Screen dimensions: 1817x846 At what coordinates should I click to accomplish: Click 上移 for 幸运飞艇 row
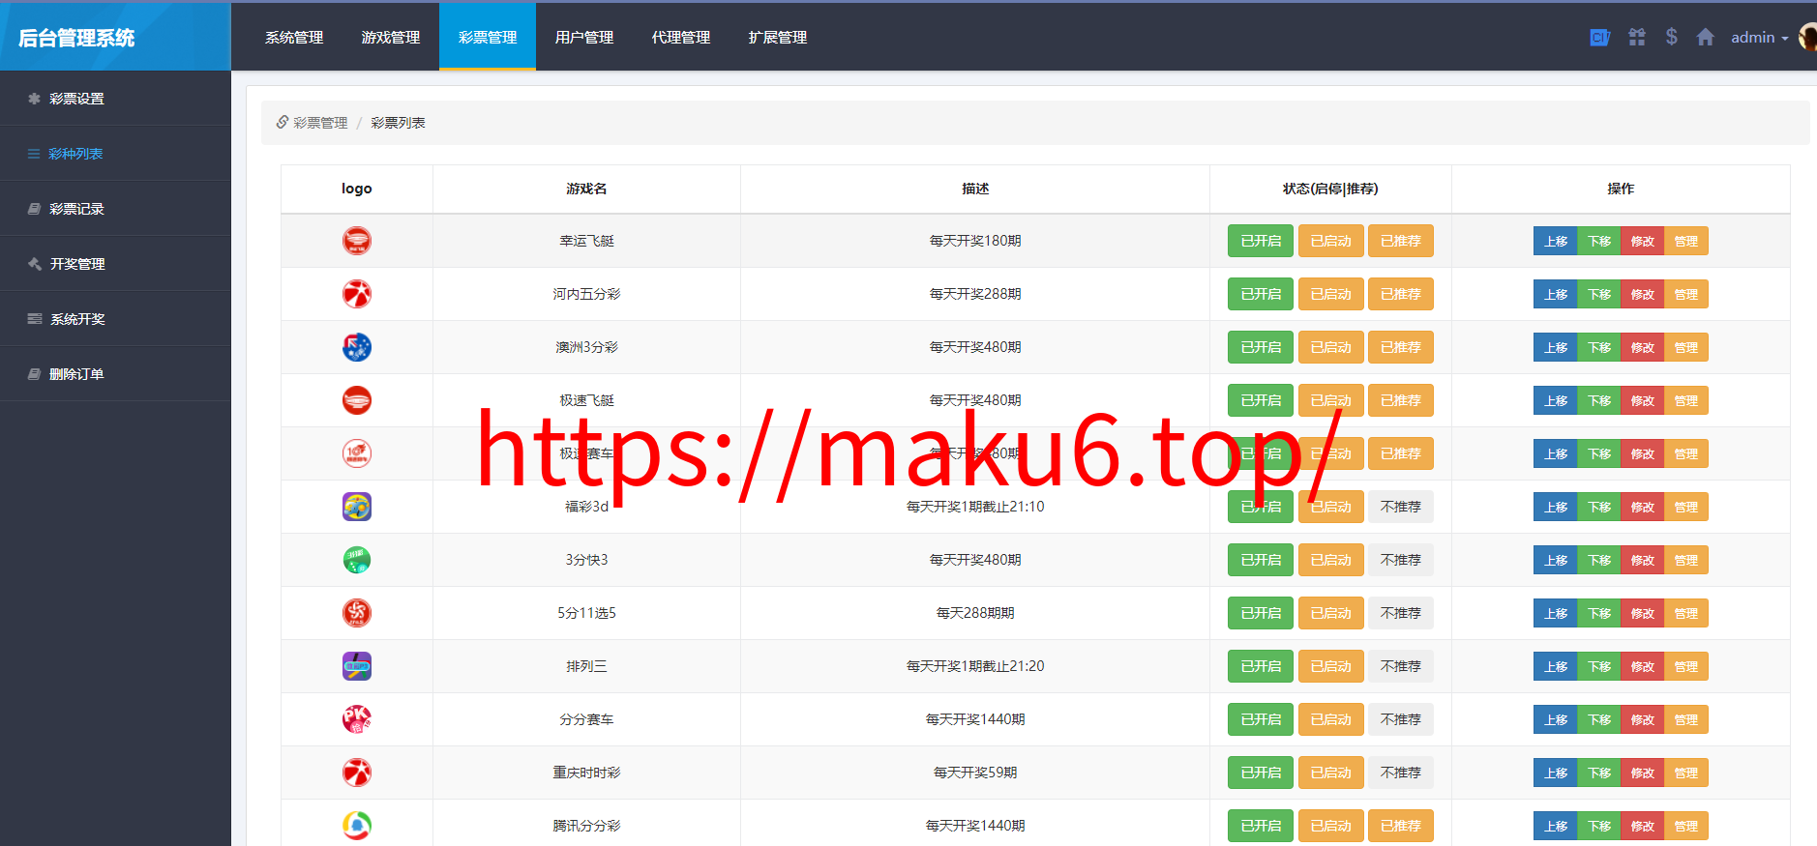pos(1556,241)
